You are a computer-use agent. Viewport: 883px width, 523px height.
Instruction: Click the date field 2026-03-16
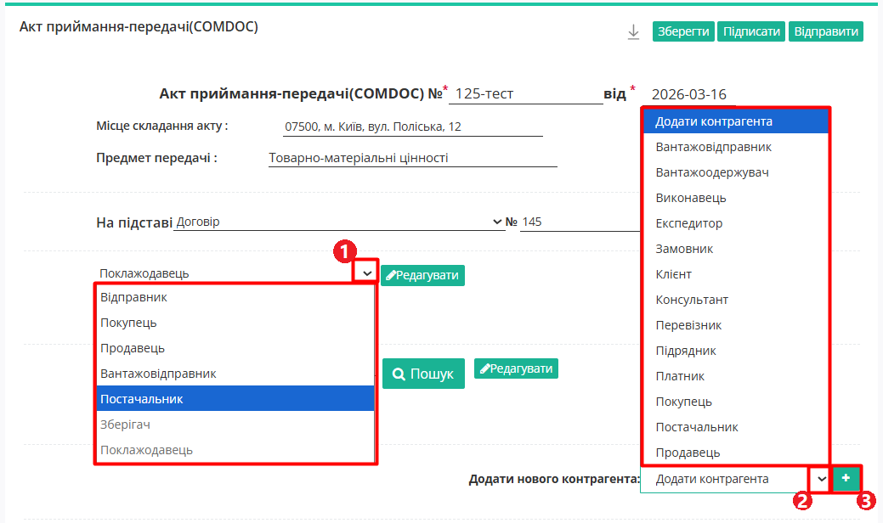[688, 93]
